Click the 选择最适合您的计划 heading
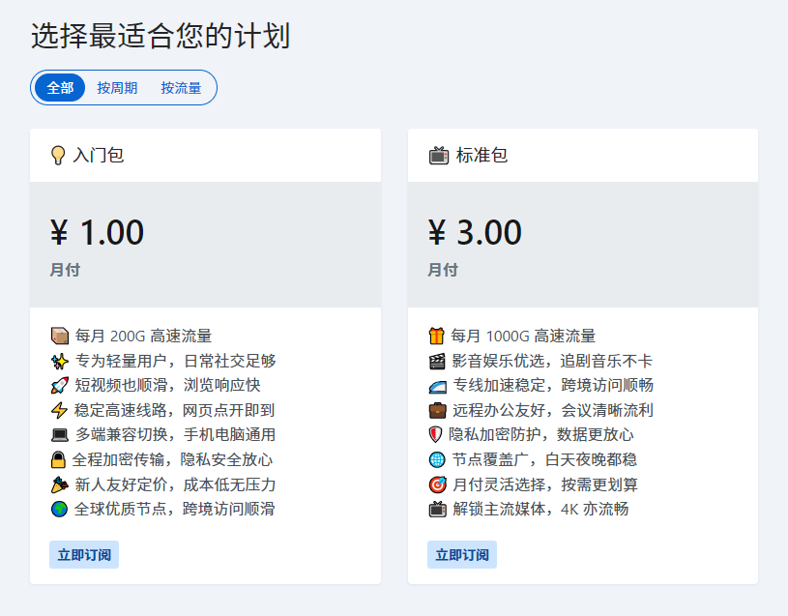Screen dimensions: 788x616 coord(161,37)
